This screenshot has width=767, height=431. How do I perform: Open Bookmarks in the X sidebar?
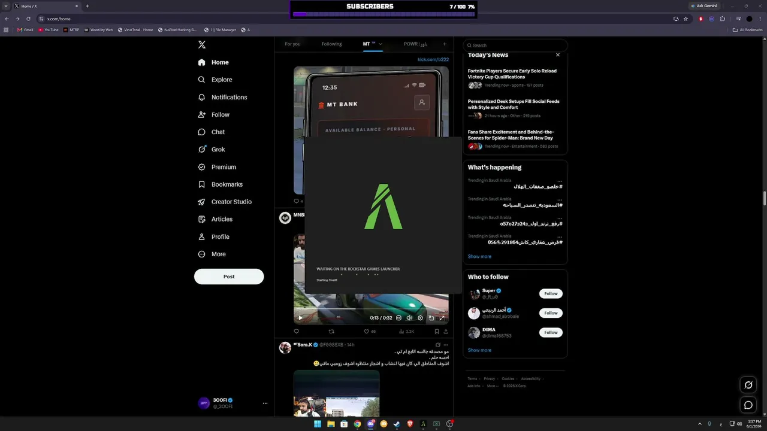click(x=220, y=184)
